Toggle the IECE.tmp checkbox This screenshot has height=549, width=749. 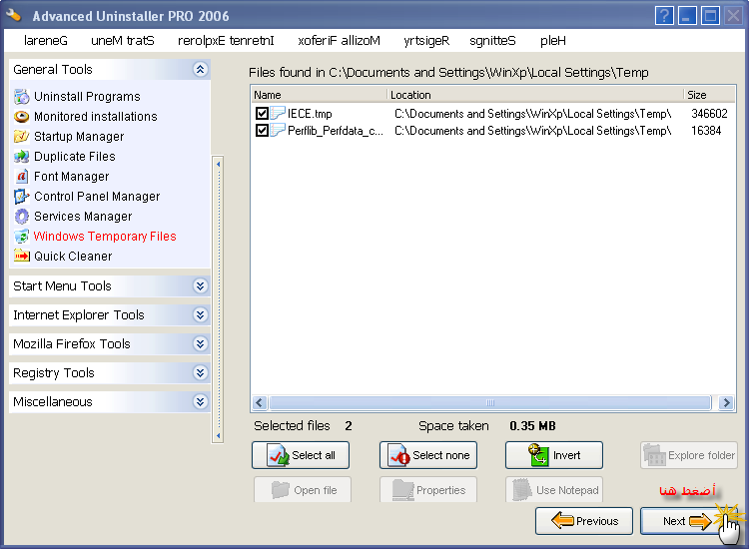click(x=262, y=113)
